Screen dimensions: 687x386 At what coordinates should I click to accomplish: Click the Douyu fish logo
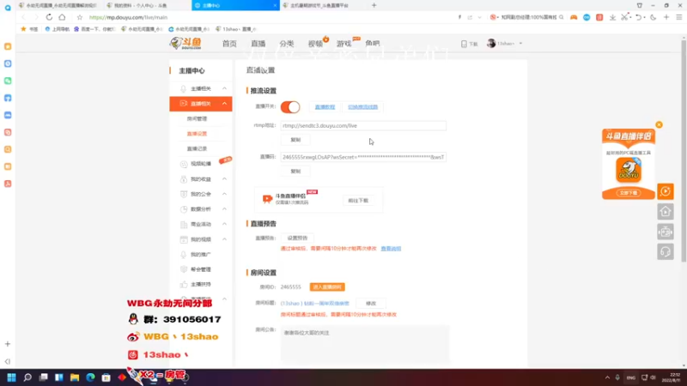tap(185, 43)
